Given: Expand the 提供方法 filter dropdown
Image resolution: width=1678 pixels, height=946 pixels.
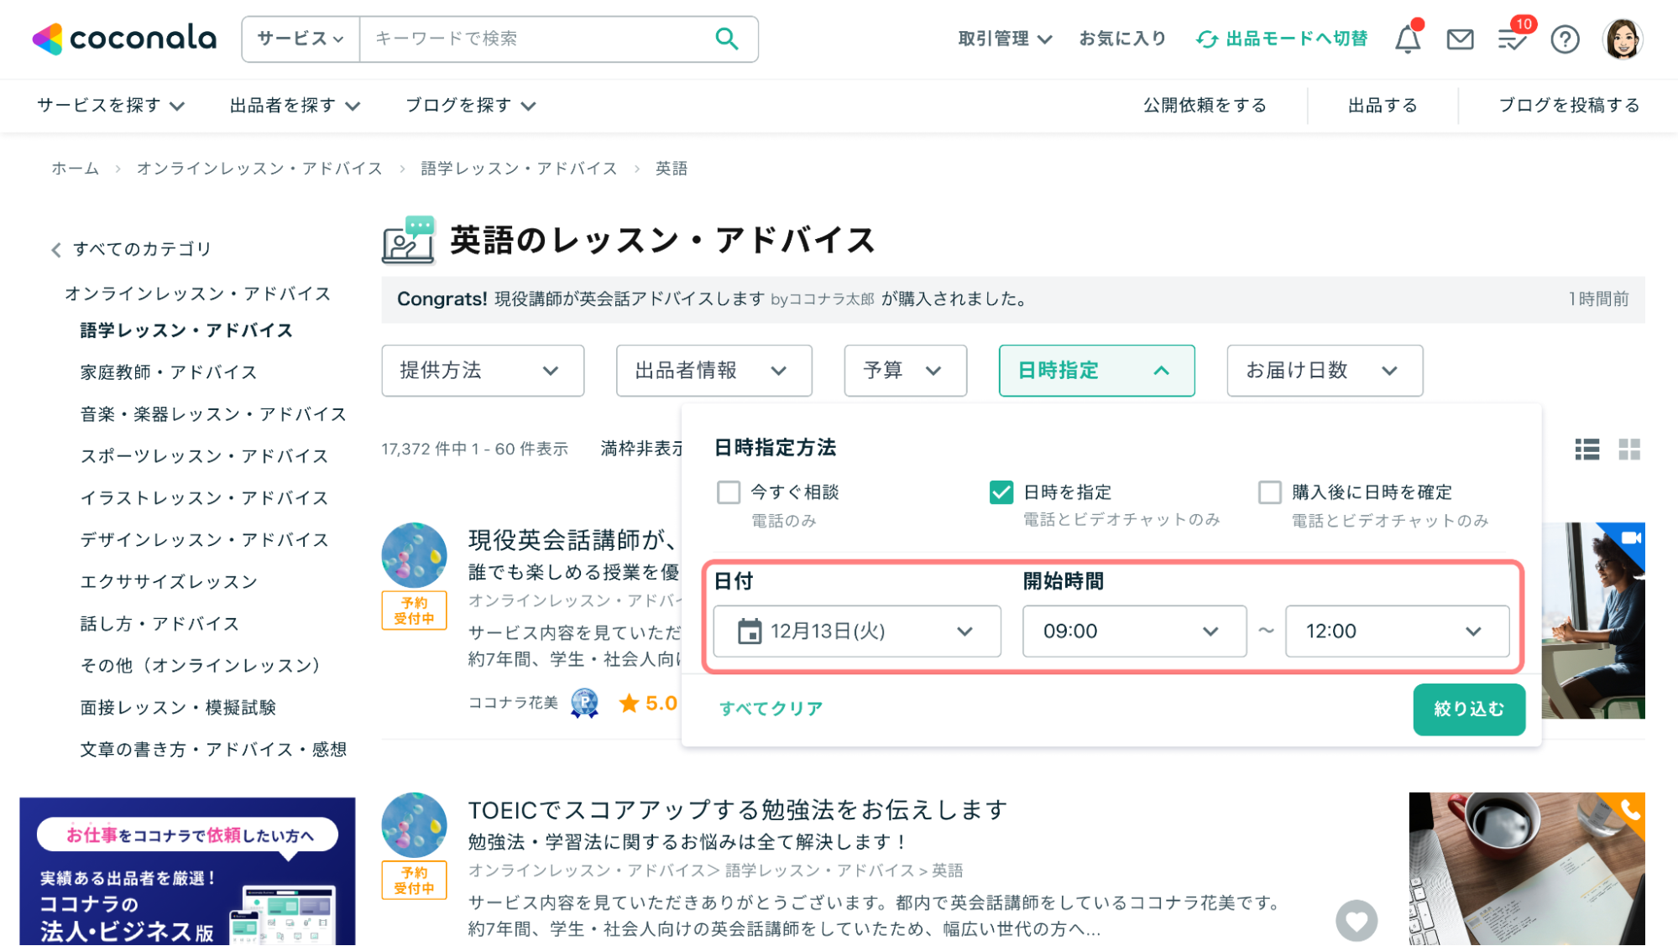Looking at the screenshot, I should click(483, 371).
